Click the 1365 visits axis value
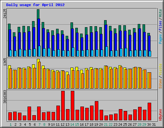Image resolution: width=164 pixels, height=128 pixels. point(5,62)
